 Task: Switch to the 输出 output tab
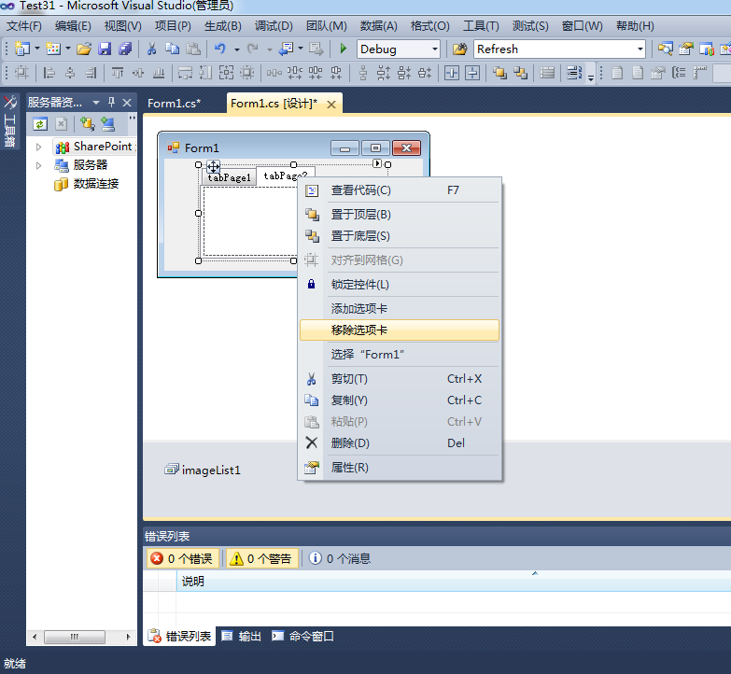pyautogui.click(x=242, y=637)
